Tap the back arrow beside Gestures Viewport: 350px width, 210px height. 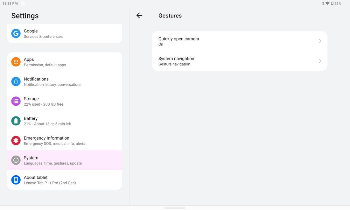(139, 15)
